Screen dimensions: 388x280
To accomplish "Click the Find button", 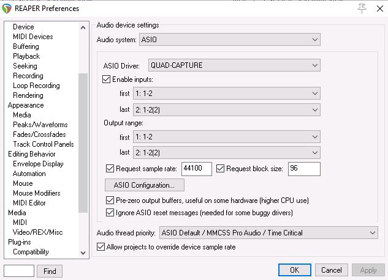I will (x=50, y=271).
